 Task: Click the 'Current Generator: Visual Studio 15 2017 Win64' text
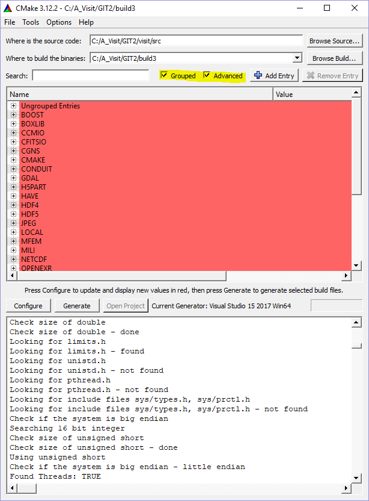click(221, 306)
